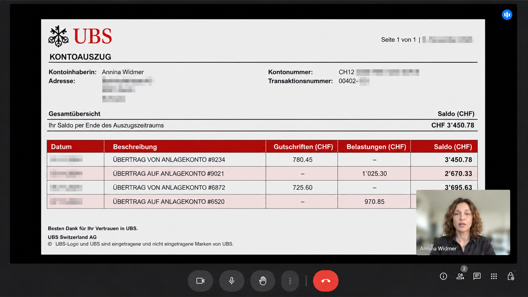Click the row balance 2'670.33
The image size is (528, 297).
point(458,174)
